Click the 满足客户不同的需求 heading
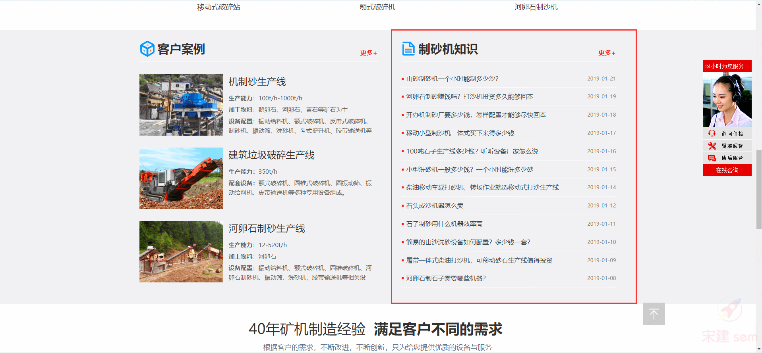The height and width of the screenshot is (353, 762). (x=438, y=329)
